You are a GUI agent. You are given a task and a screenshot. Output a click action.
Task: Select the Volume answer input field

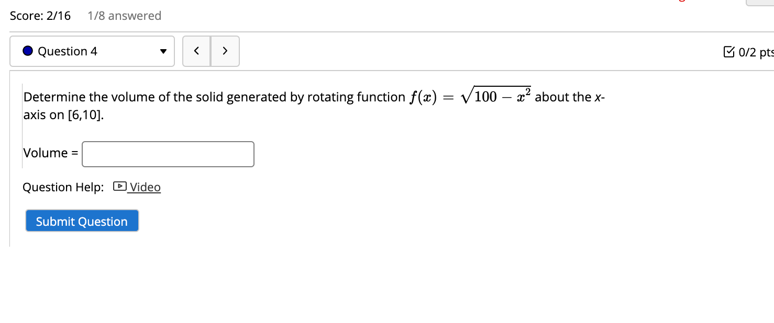point(168,154)
